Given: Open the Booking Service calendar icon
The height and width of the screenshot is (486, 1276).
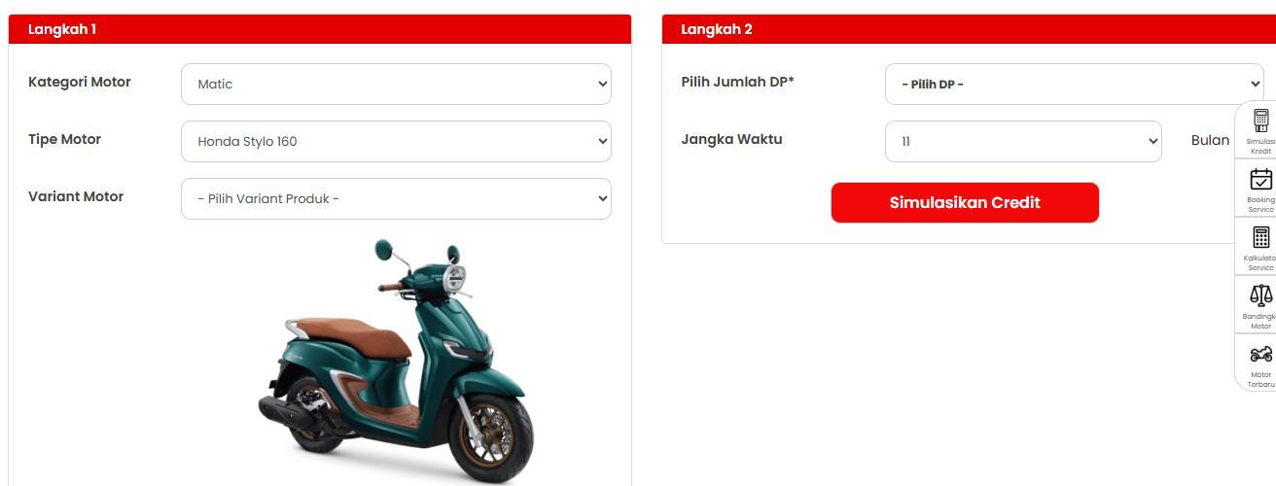Looking at the screenshot, I should [1260, 179].
